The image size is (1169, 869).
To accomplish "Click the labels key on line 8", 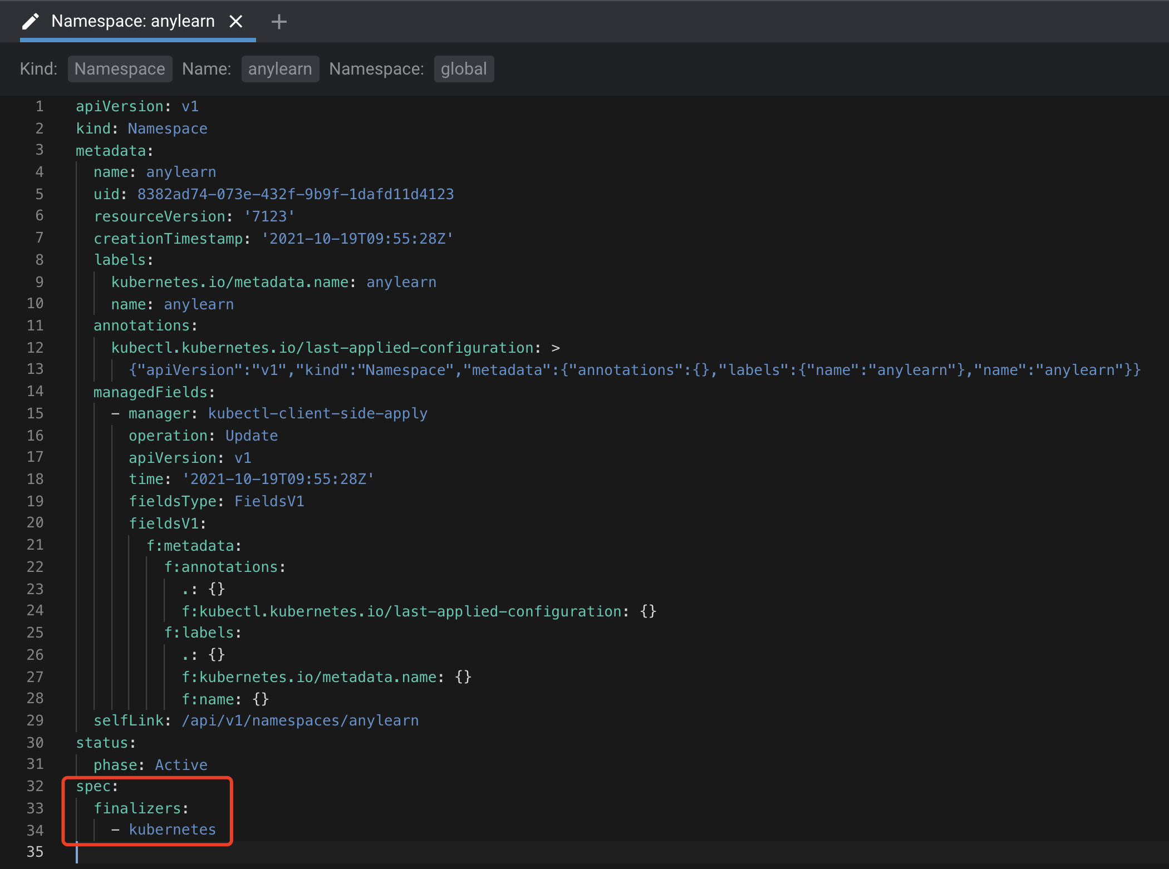I will click(x=119, y=260).
